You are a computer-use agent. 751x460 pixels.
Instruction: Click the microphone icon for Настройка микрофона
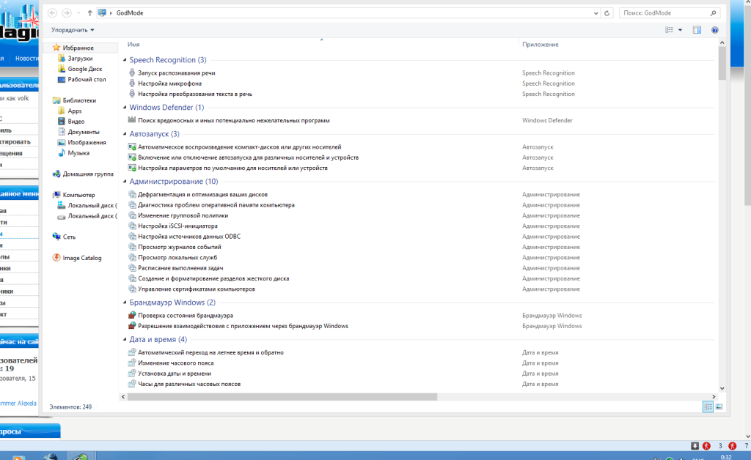click(x=132, y=84)
